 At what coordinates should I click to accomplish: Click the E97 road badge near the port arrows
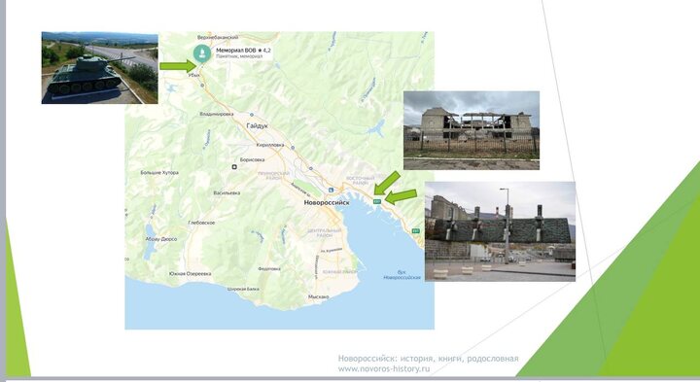(377, 202)
